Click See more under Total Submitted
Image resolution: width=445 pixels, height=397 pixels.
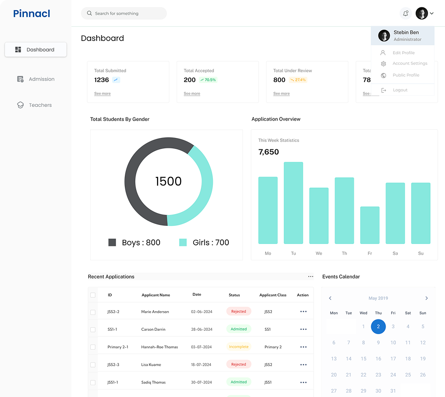click(102, 94)
